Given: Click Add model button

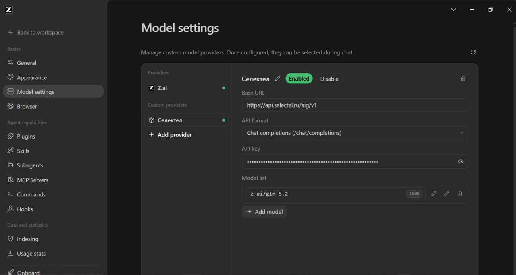Looking at the screenshot, I should point(264,212).
